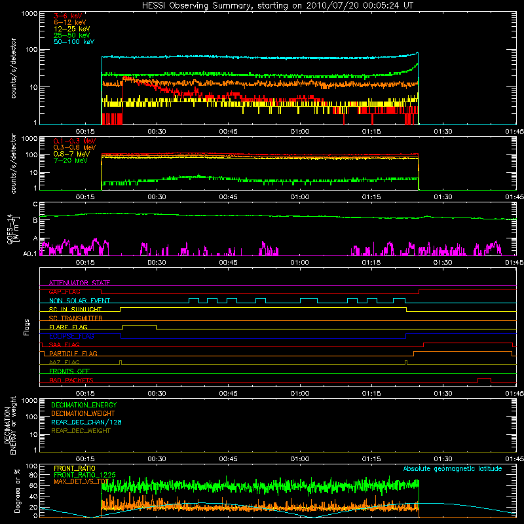The width and height of the screenshot is (524, 524).
Task: Select the 25-50 keV legend label
Action: [x=72, y=35]
